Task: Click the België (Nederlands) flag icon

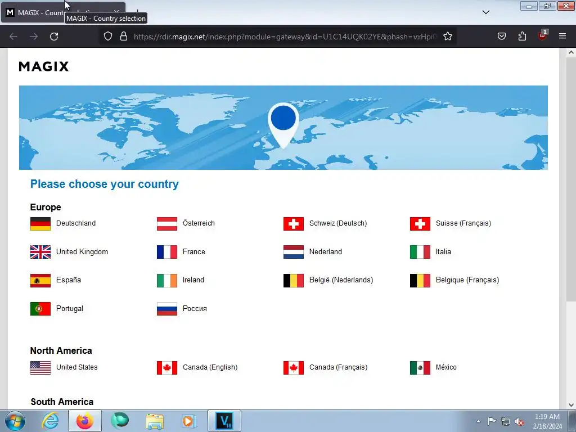Action: (294, 280)
